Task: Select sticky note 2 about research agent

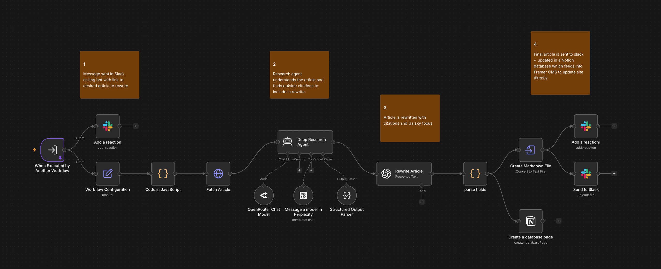Action: tap(299, 75)
